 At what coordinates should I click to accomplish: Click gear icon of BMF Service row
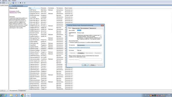(30, 10)
